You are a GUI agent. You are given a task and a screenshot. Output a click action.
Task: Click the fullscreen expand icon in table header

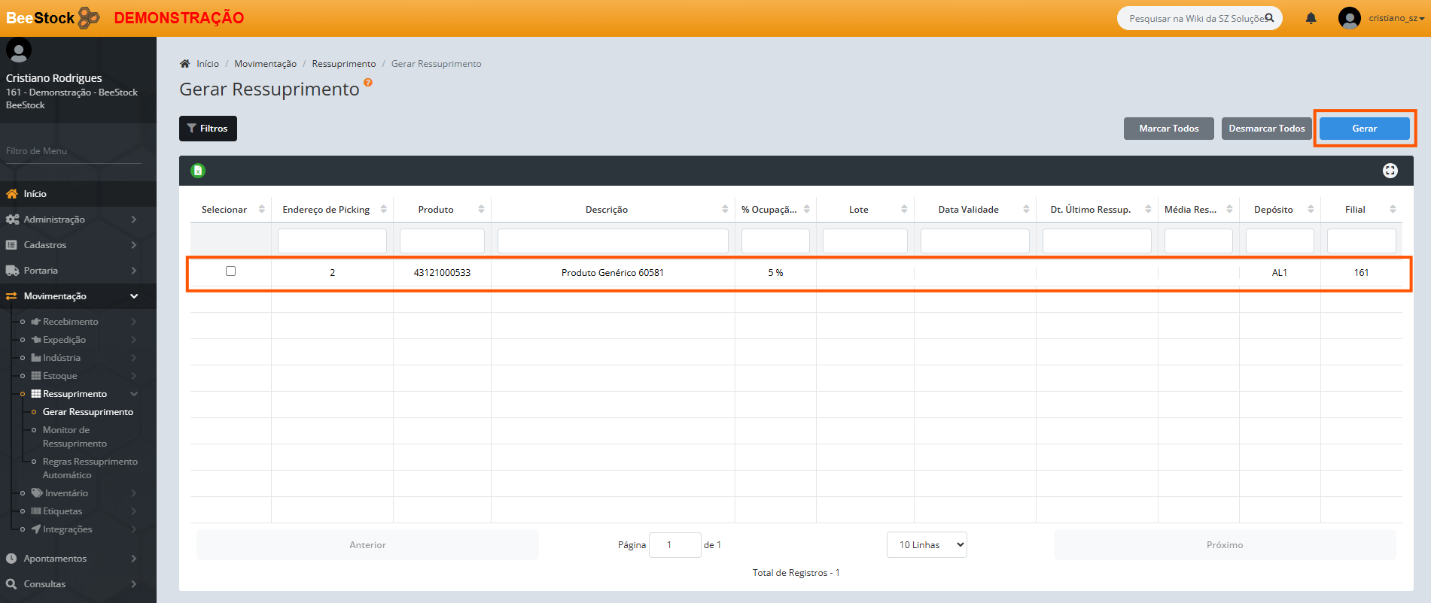1390,171
